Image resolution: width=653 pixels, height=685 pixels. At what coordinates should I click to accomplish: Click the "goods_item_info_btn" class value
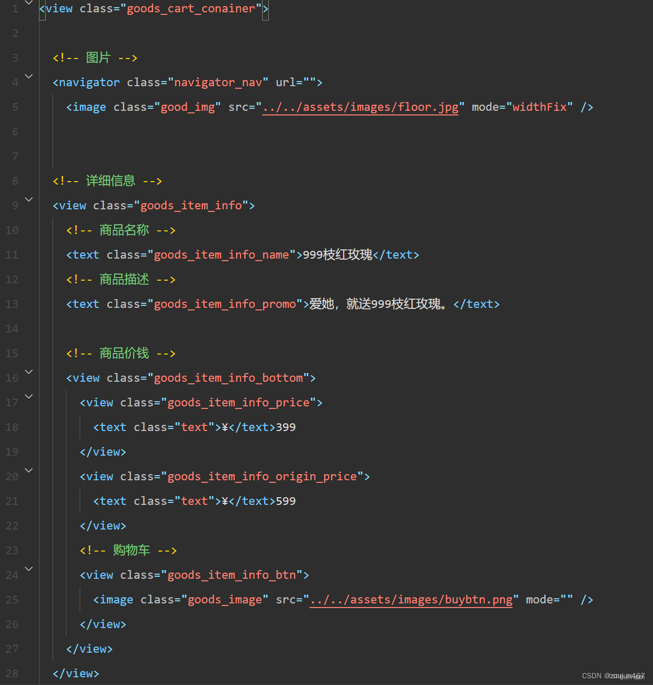(232, 575)
